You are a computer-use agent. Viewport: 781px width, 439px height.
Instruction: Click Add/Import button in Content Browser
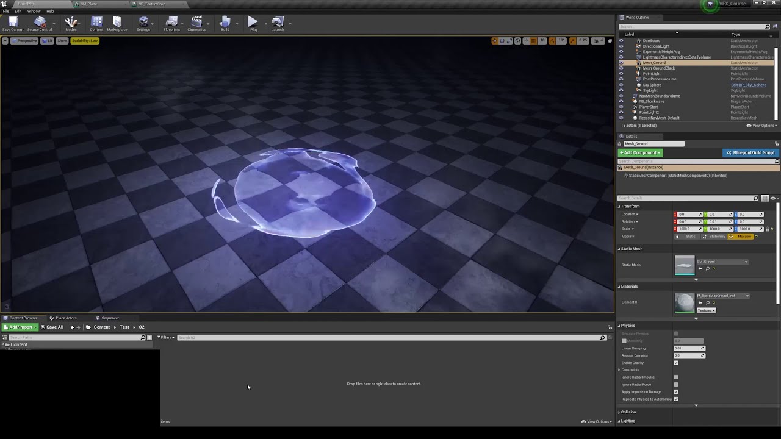(x=20, y=327)
